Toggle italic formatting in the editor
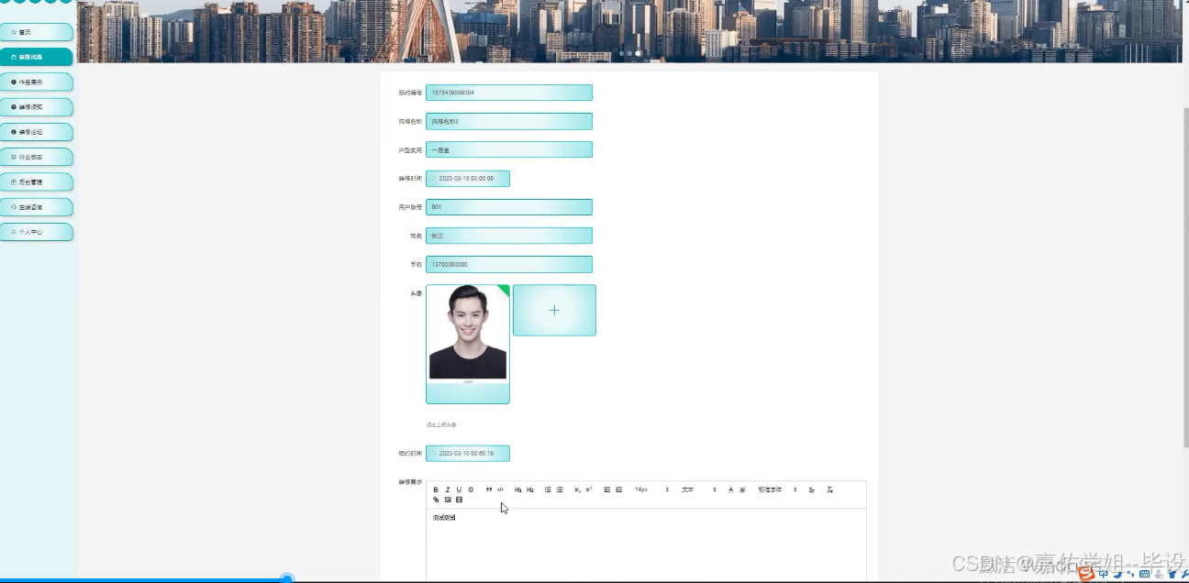Screen dimensions: 1189x583 pyautogui.click(x=448, y=489)
